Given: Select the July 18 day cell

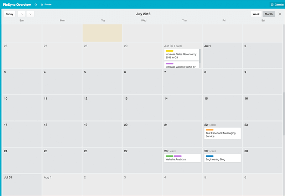Looking at the screenshot, I should tap(62, 134).
